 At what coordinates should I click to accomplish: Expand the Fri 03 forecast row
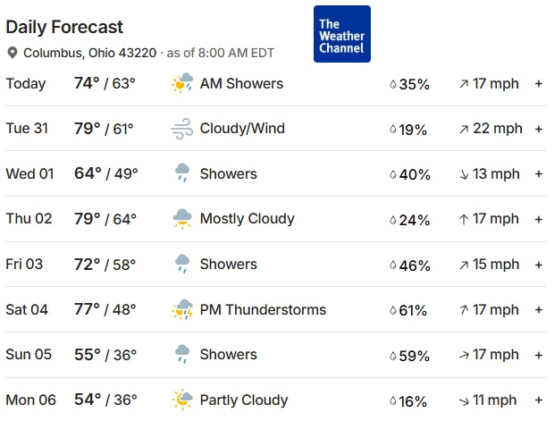(x=539, y=265)
